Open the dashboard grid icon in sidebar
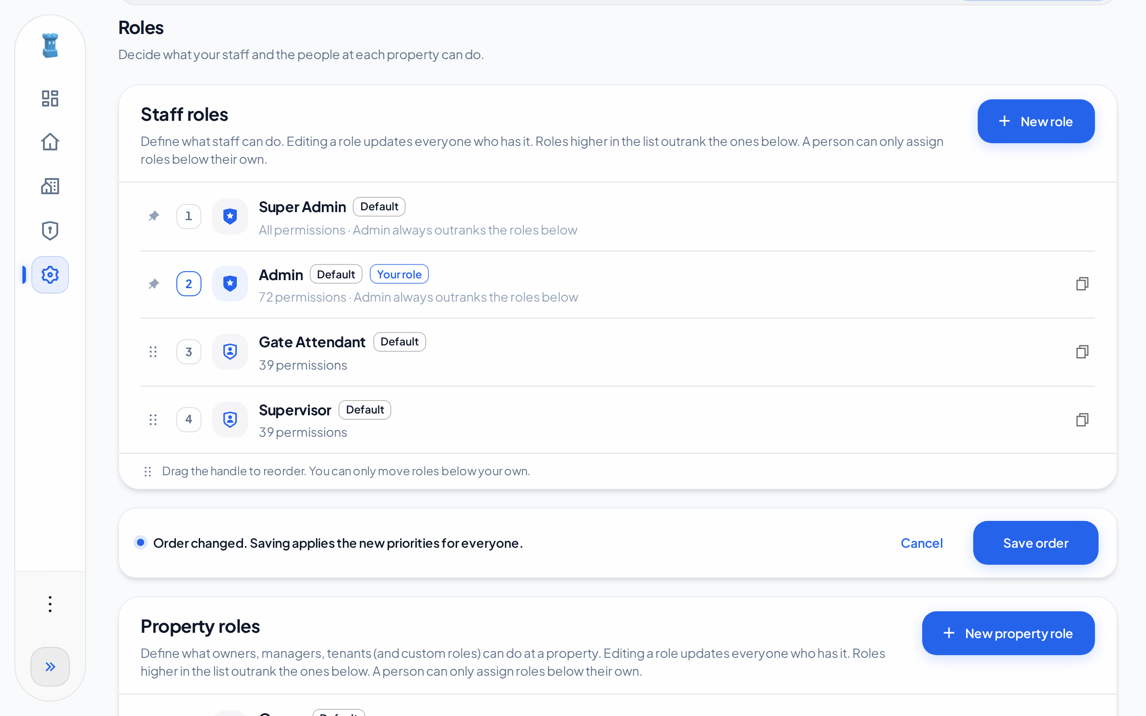The height and width of the screenshot is (716, 1146). click(x=50, y=98)
